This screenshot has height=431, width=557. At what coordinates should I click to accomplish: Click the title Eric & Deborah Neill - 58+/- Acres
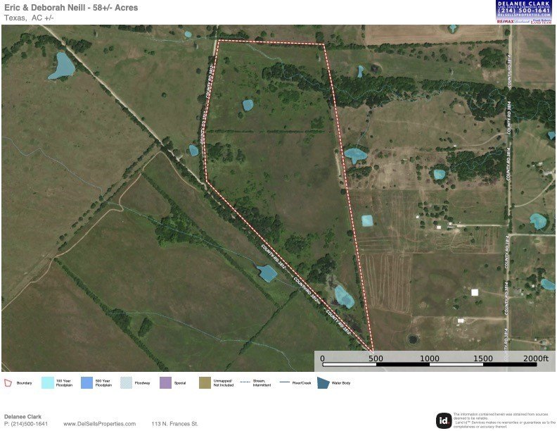(x=71, y=8)
